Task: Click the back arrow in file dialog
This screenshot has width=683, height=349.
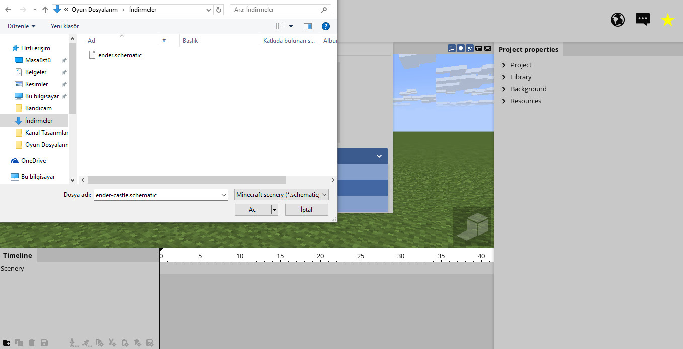Action: pyautogui.click(x=9, y=10)
